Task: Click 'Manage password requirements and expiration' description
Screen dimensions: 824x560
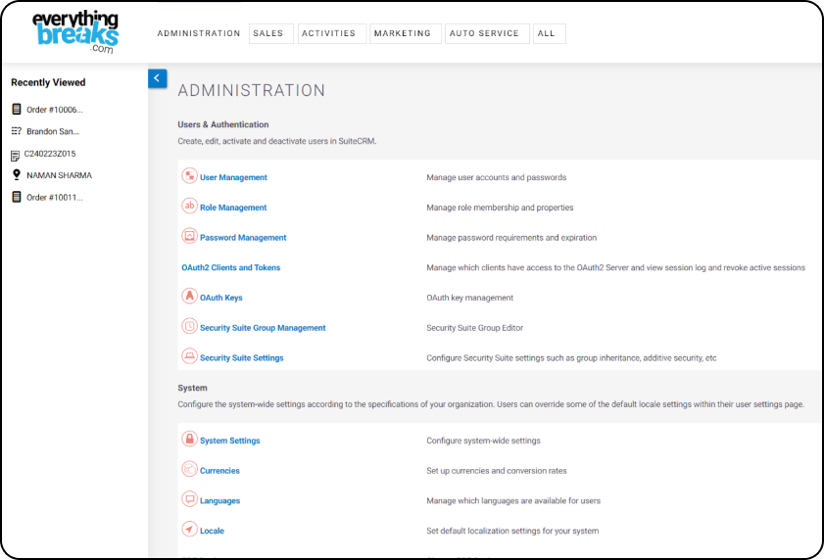Action: point(511,238)
